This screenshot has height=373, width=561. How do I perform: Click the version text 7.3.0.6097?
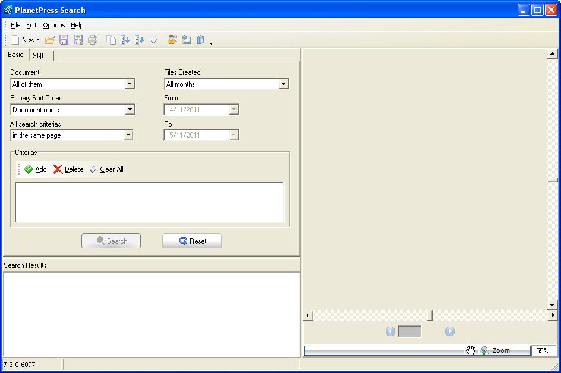(x=20, y=365)
